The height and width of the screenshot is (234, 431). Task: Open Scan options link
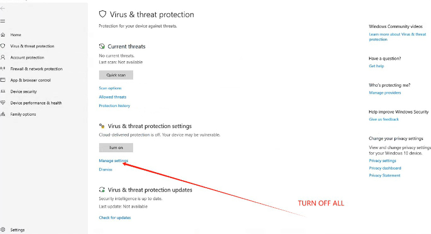110,88
